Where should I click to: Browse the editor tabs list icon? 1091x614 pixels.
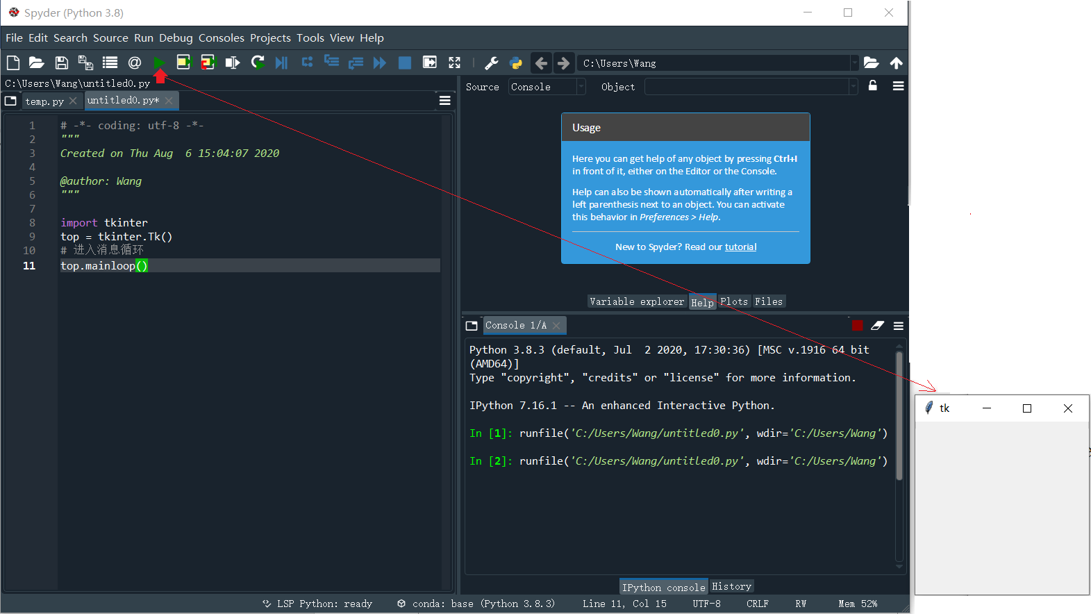[x=10, y=101]
